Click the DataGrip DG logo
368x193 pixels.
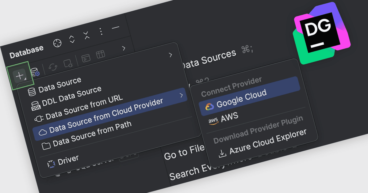[x=322, y=33]
